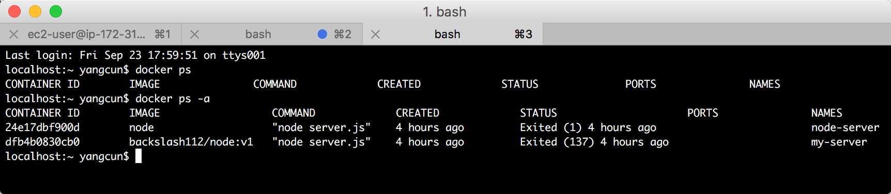Switch to the bash ⌘2 tab
The image size is (891, 194).
coord(272,34)
